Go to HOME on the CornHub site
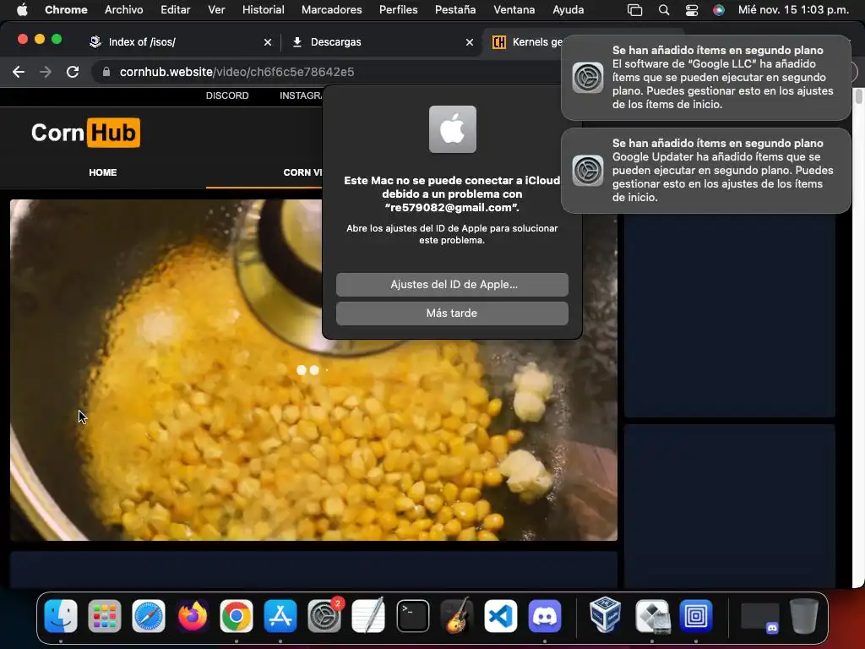Viewport: 865px width, 649px height. tap(102, 172)
